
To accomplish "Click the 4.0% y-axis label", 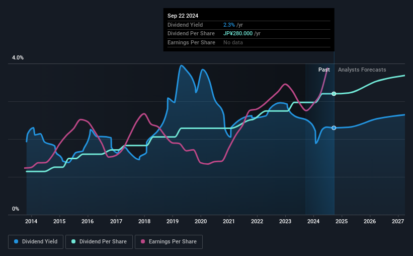I will click(x=18, y=58).
